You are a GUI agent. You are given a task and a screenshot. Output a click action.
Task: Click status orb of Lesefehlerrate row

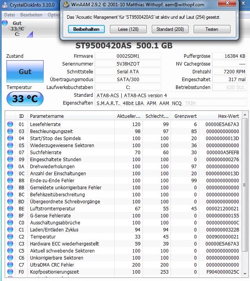click(x=10, y=124)
